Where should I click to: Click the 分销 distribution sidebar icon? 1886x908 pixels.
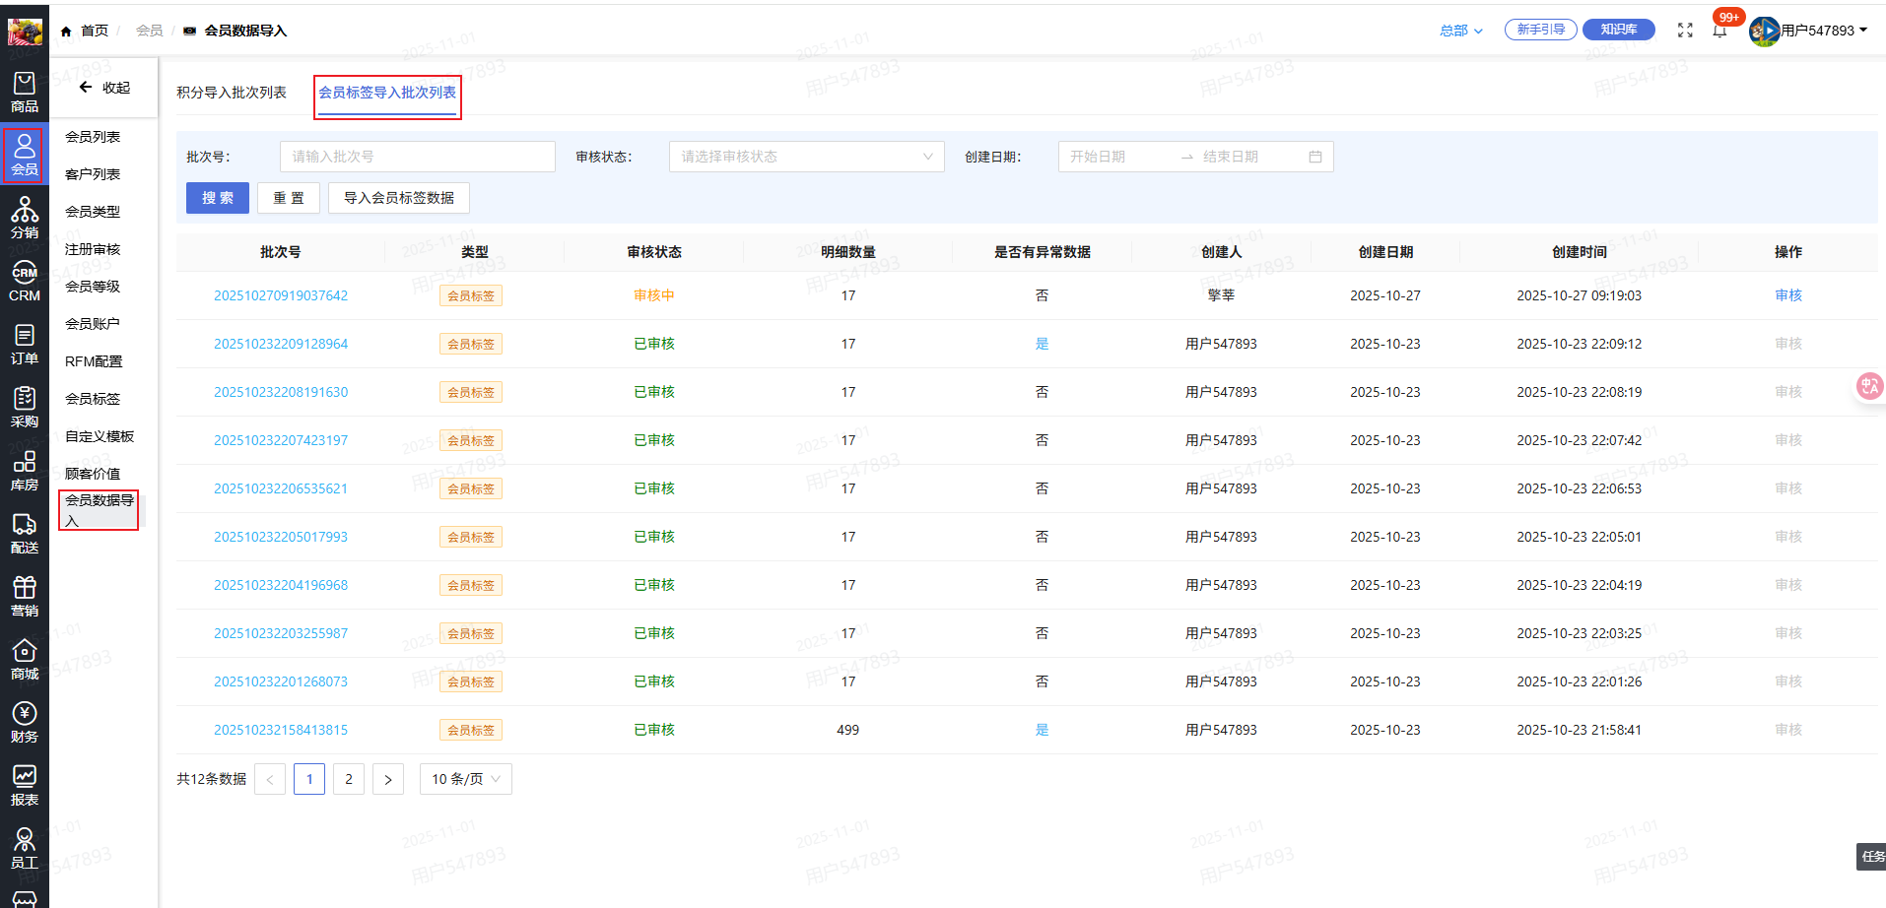[x=25, y=218]
